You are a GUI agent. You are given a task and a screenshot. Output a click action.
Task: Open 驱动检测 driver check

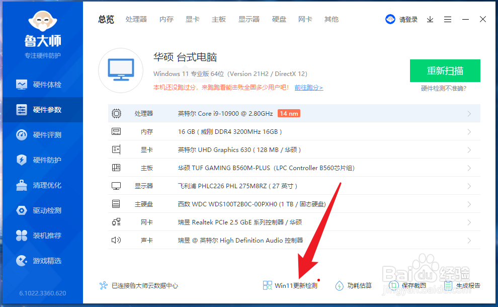pos(43,210)
